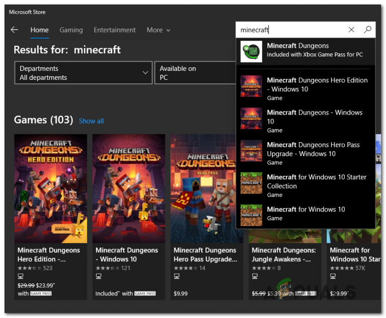Open Minecraft Dungeons Windows 10 cover art
The width and height of the screenshot is (386, 318).
(x=129, y=188)
